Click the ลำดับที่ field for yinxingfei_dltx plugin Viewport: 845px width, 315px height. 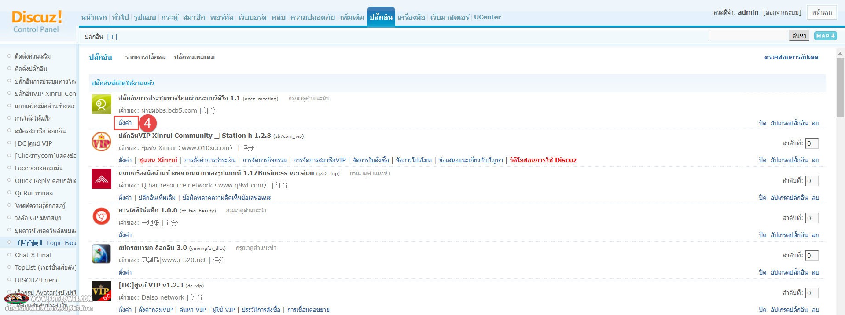(x=812, y=256)
